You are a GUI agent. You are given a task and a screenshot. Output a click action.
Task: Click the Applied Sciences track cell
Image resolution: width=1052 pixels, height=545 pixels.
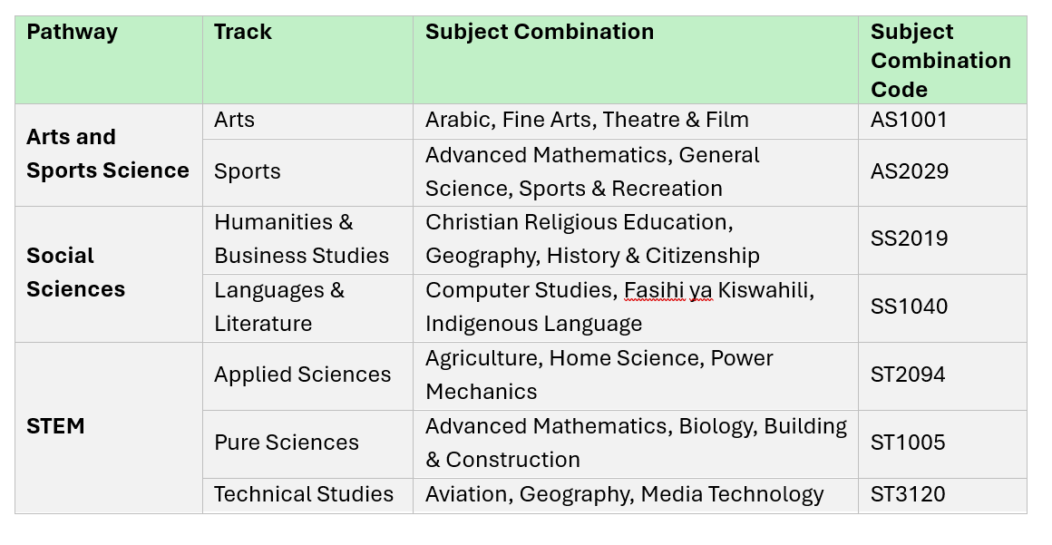click(x=308, y=376)
